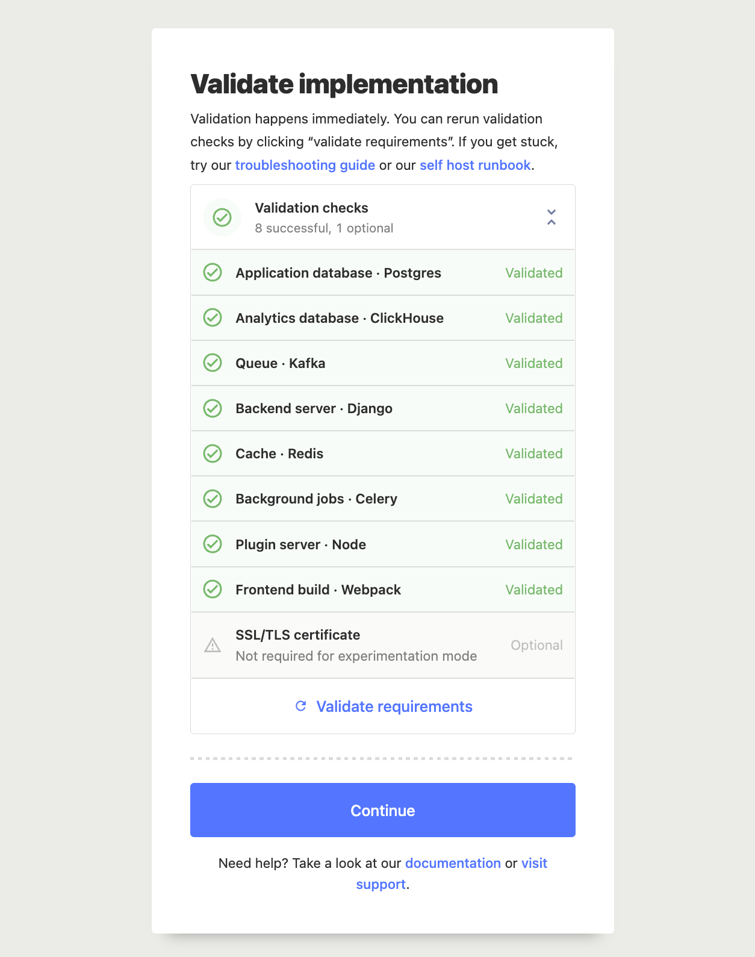Image resolution: width=755 pixels, height=957 pixels.
Task: Click the warning triangle beside SSL/TLS certificate
Action: click(x=213, y=645)
